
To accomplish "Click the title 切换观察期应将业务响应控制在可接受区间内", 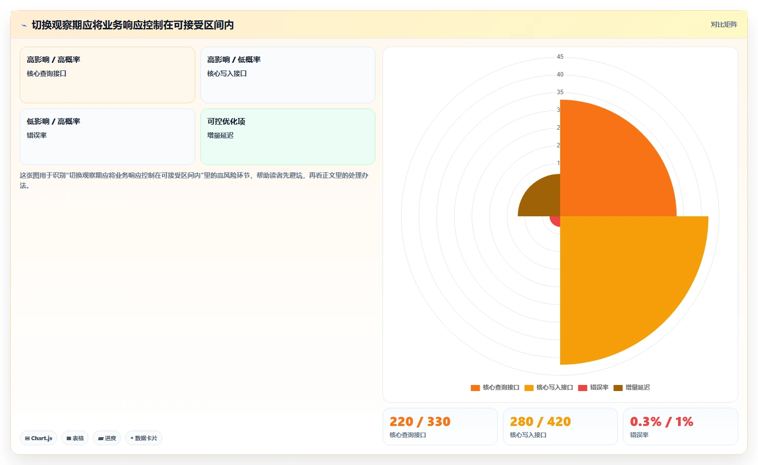I will click(133, 25).
